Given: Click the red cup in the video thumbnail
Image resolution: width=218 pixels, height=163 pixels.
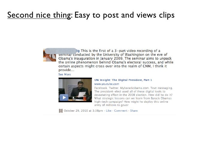Looking at the screenshot, I should pyautogui.click(x=85, y=98).
